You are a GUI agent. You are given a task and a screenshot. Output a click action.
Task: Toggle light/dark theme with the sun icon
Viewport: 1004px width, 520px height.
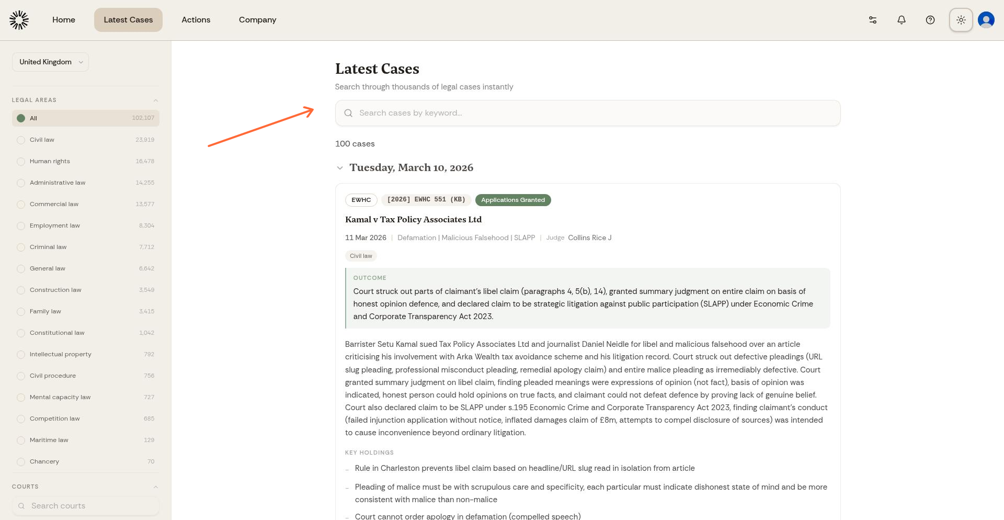coord(961,19)
